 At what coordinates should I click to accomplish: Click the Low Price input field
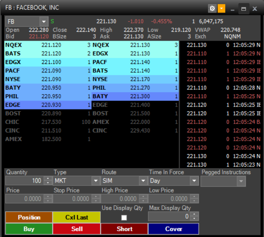170,199
